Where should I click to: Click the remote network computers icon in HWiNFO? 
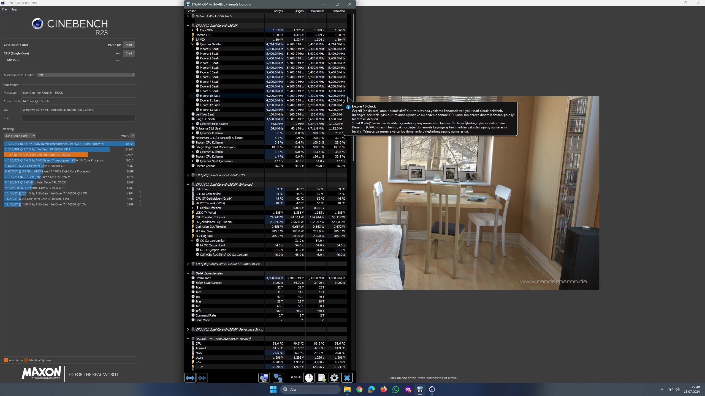tap(278, 378)
